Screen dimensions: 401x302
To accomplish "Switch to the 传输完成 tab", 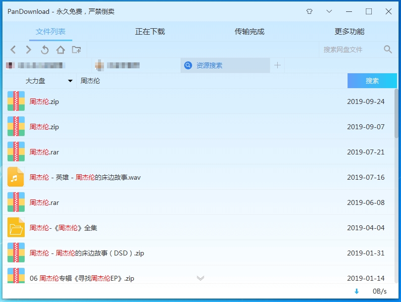I will click(250, 32).
